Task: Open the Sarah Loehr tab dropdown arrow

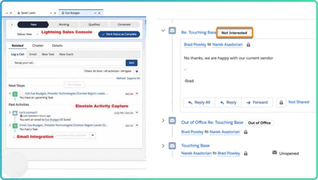Action: click(51, 13)
